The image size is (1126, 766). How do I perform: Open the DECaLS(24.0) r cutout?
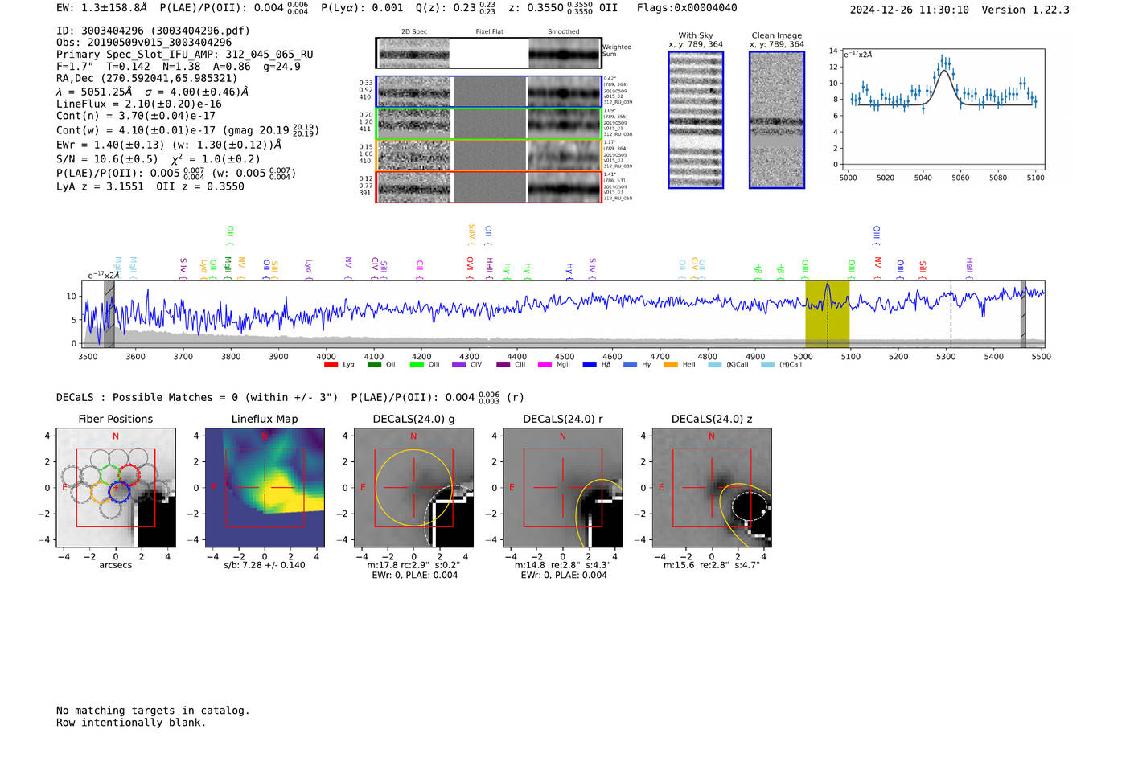(563, 488)
